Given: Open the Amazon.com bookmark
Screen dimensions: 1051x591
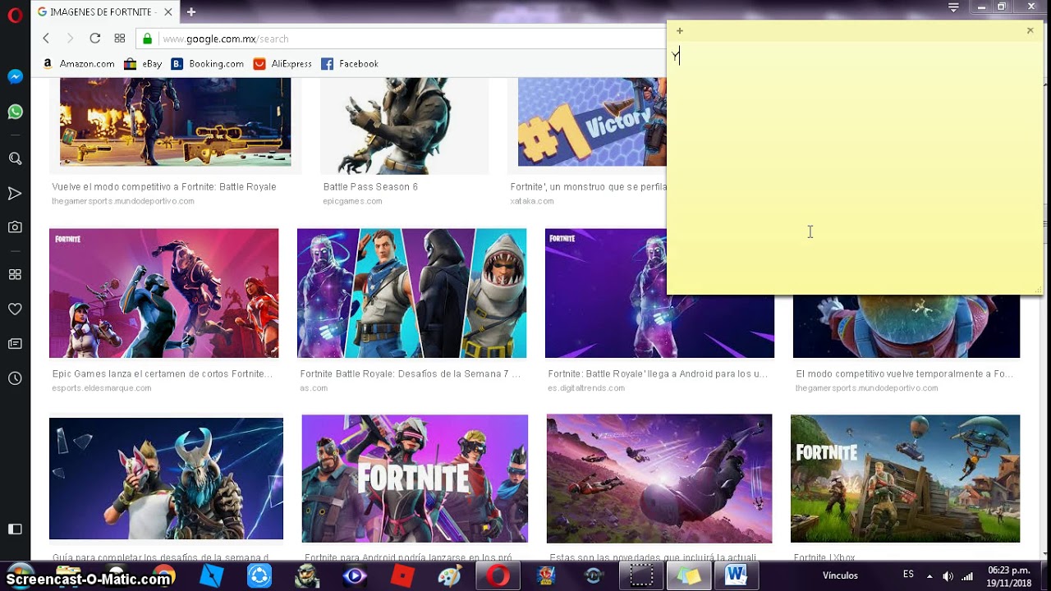Looking at the screenshot, I should pos(78,63).
